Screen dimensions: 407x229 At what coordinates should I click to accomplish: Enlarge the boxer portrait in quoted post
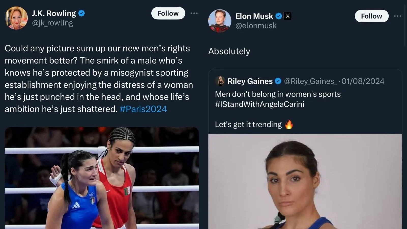pos(305,181)
